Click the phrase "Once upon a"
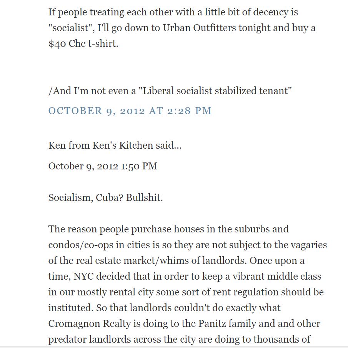Image resolution: width=348 pixels, height=348 pixels. pos(277,260)
